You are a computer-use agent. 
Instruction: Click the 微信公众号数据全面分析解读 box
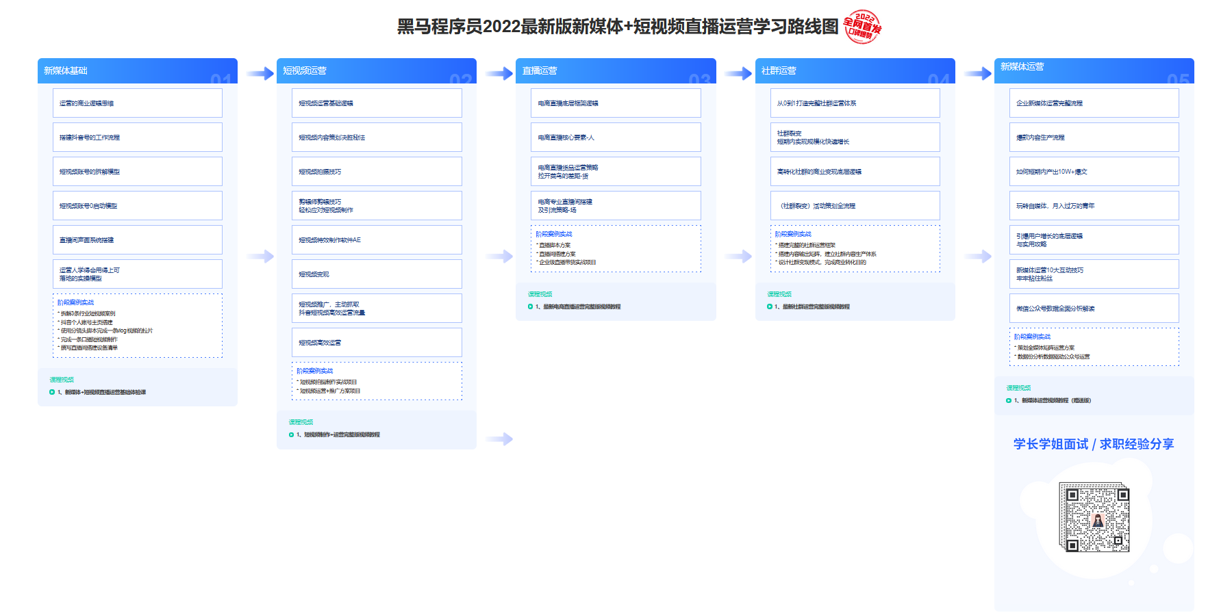[x=1094, y=309]
